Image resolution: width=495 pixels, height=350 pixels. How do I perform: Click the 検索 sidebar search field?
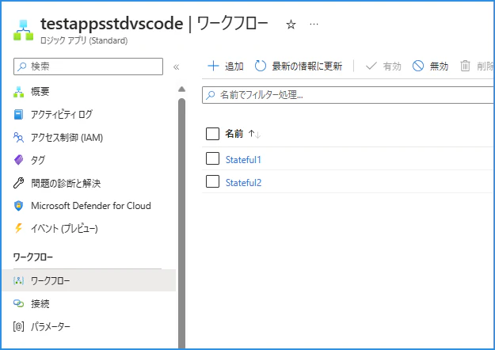pos(88,67)
